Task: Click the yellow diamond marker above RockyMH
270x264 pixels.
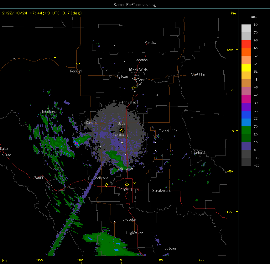Action: [78, 64]
